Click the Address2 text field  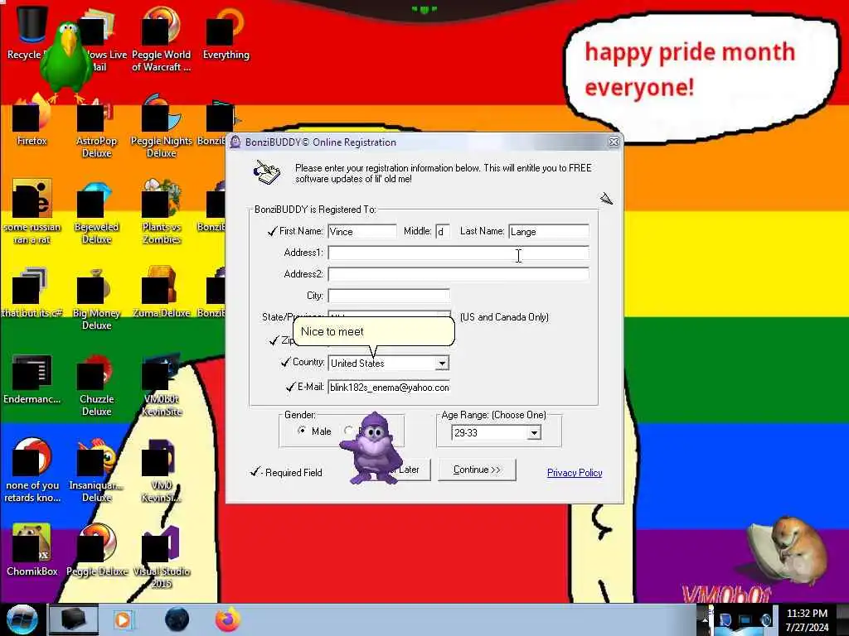coord(458,274)
